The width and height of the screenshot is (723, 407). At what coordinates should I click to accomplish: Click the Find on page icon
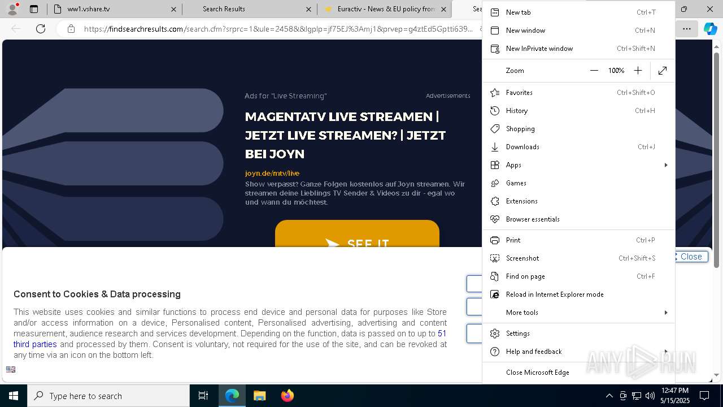495,276
